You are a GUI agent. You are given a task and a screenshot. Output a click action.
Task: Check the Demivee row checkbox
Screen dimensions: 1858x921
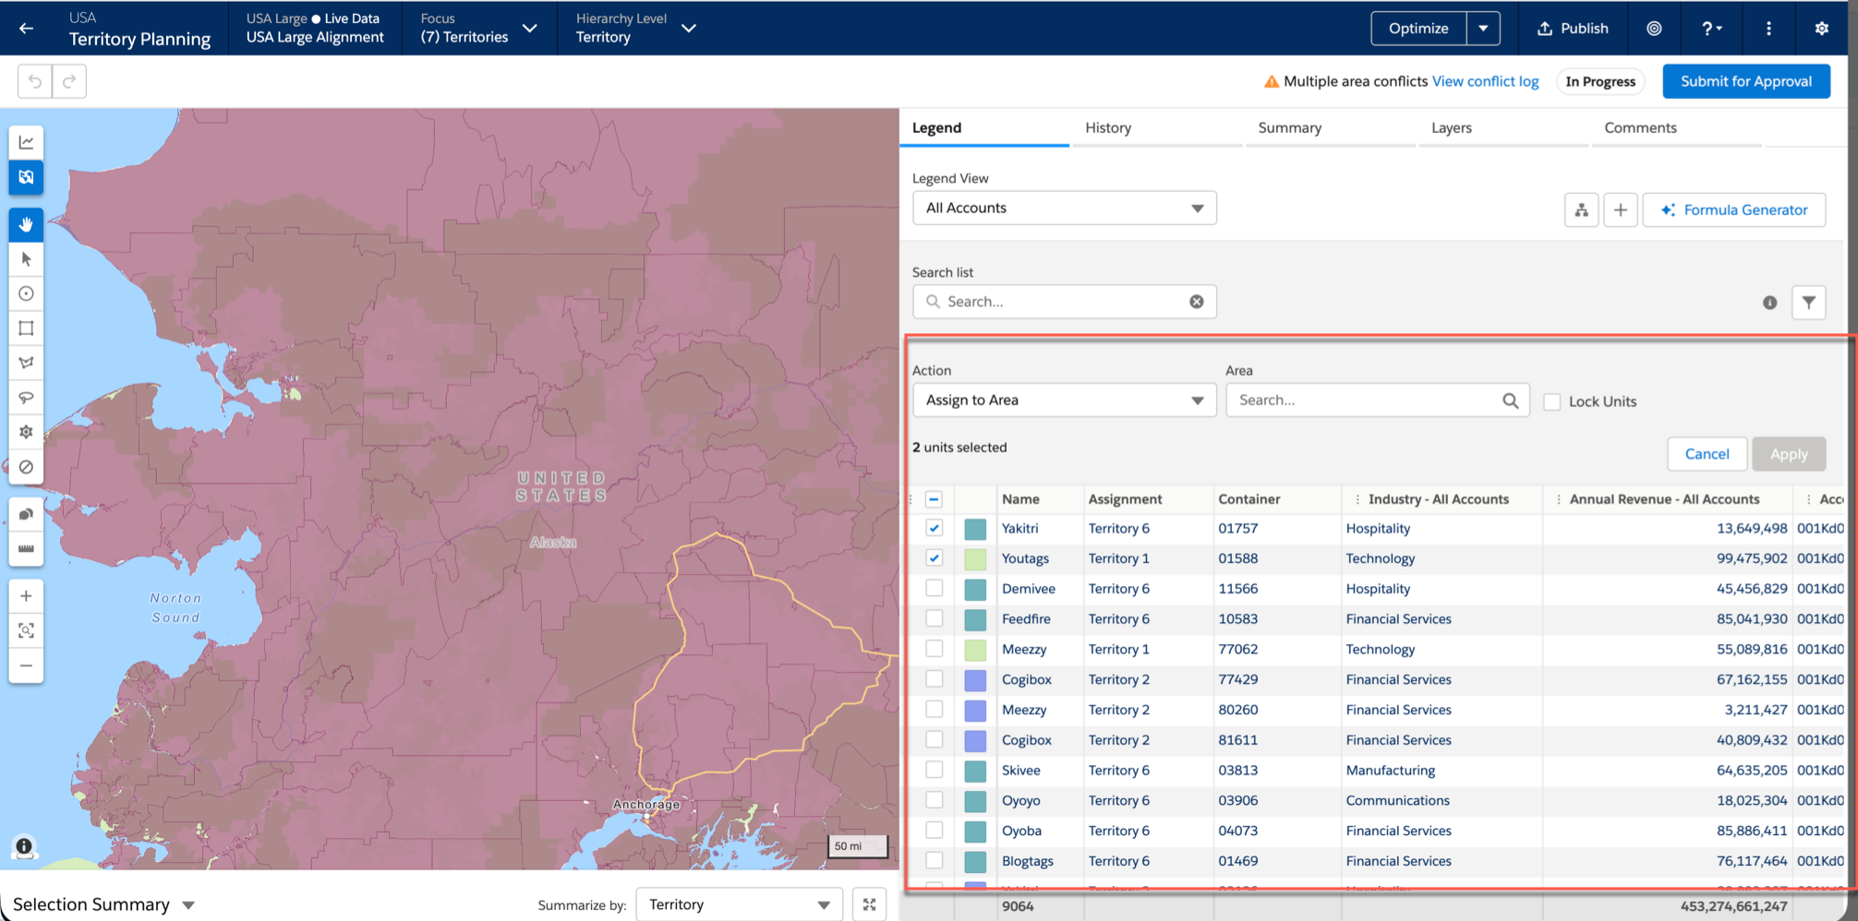934,588
